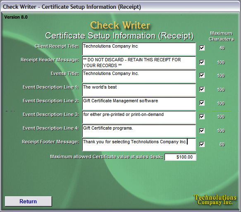This screenshot has width=241, height=212.
Task: Click the Events Title label
Action: [x=65, y=73]
